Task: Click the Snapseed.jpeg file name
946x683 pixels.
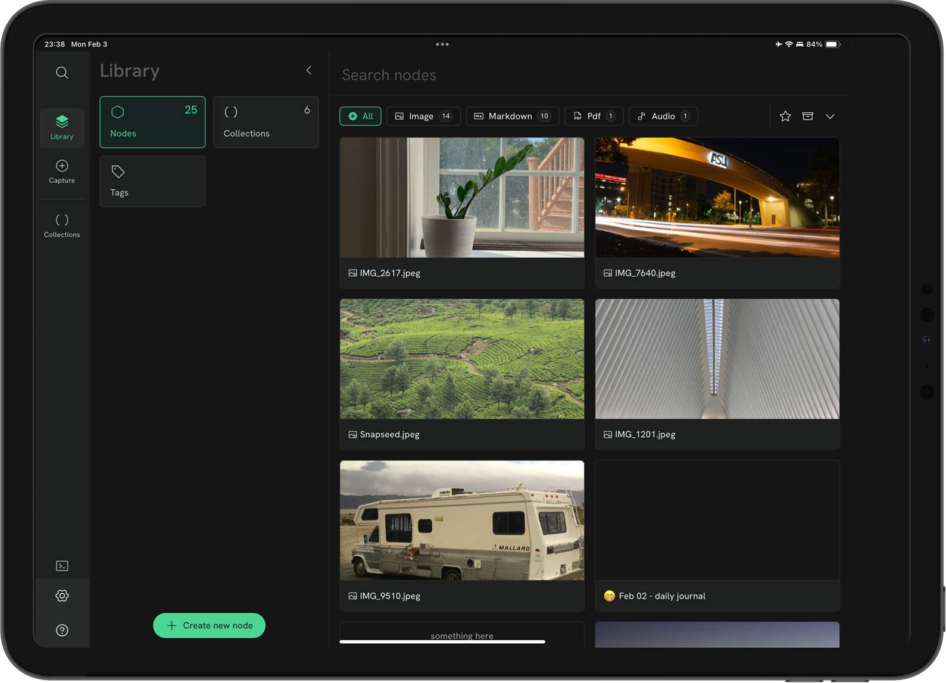Action: 389,434
